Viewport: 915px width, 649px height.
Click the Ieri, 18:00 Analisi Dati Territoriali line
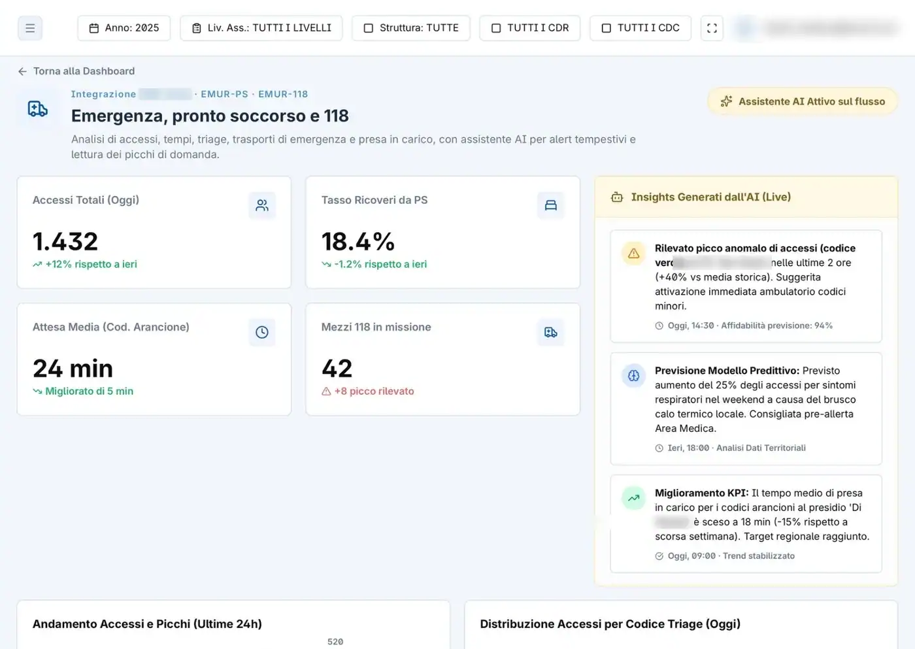coord(730,448)
